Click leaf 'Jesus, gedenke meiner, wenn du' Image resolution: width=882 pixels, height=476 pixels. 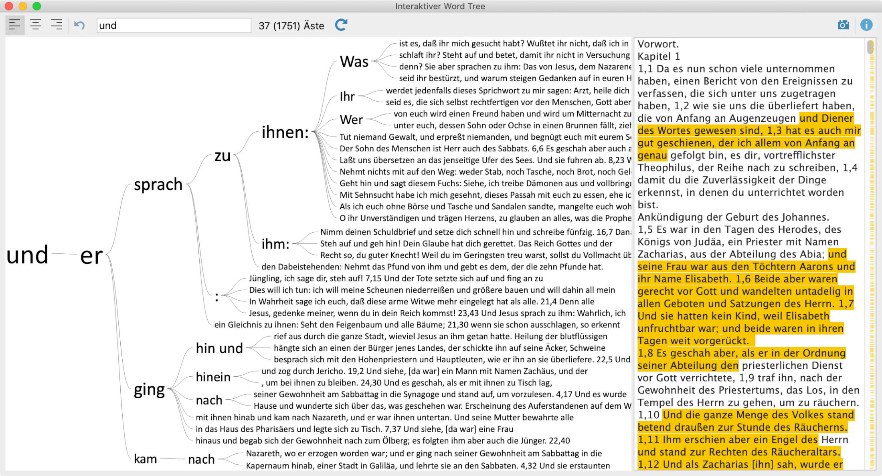coord(437,313)
